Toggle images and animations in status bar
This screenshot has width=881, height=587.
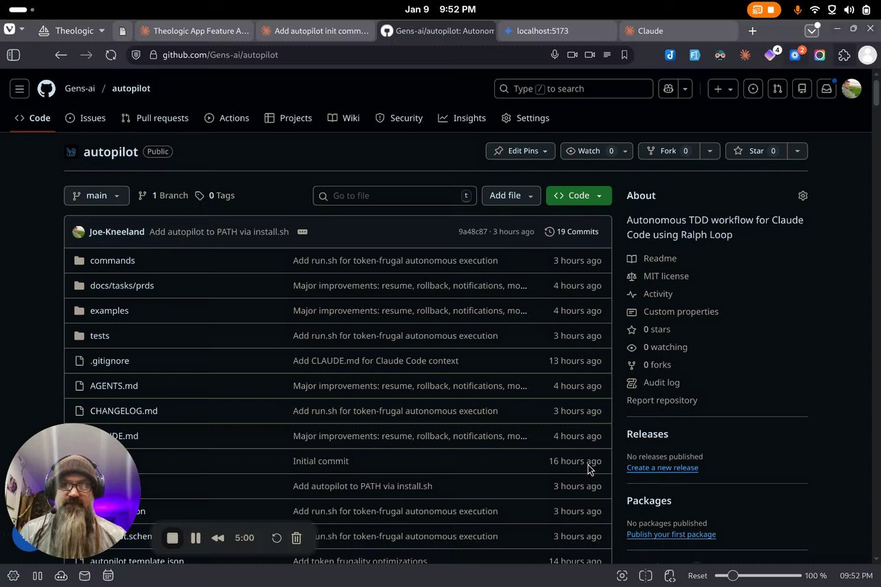[669, 576]
